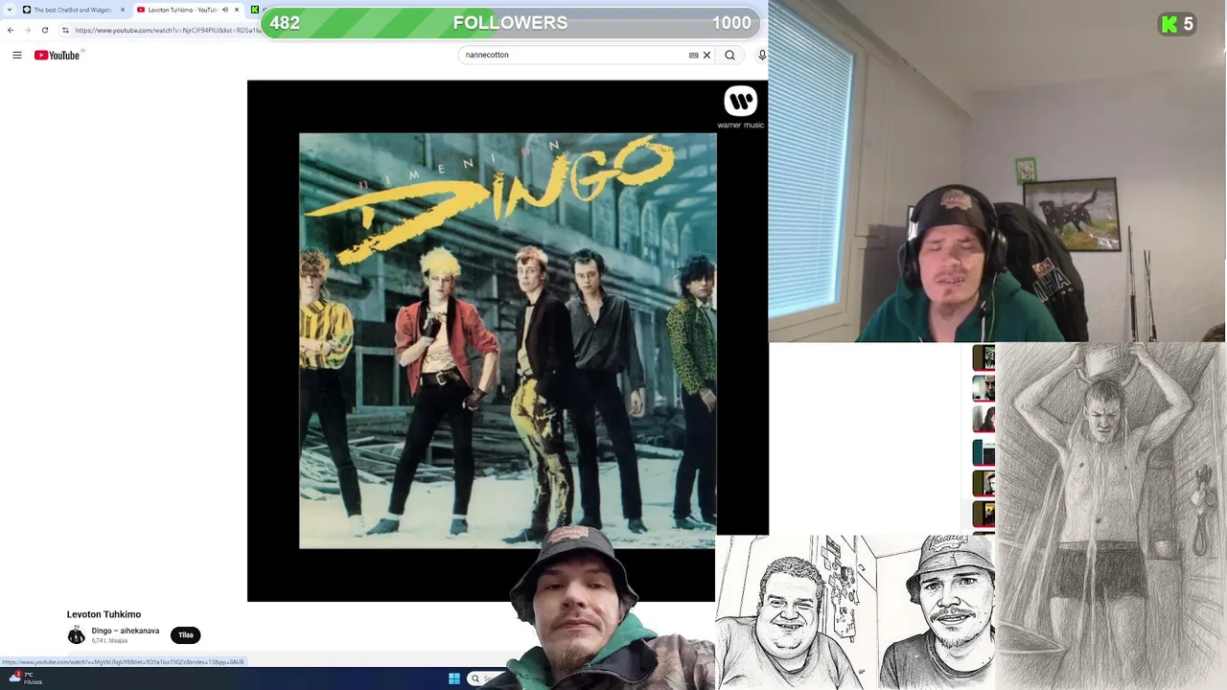The image size is (1227, 690).
Task: Open the taskbar weather widget showing 2°C
Action: [25, 678]
